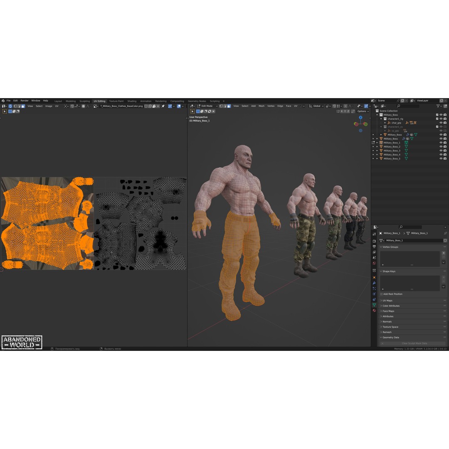This screenshot has height=449, width=449.
Task: Toggle X axis mirror button in viewport
Action: coord(341,111)
